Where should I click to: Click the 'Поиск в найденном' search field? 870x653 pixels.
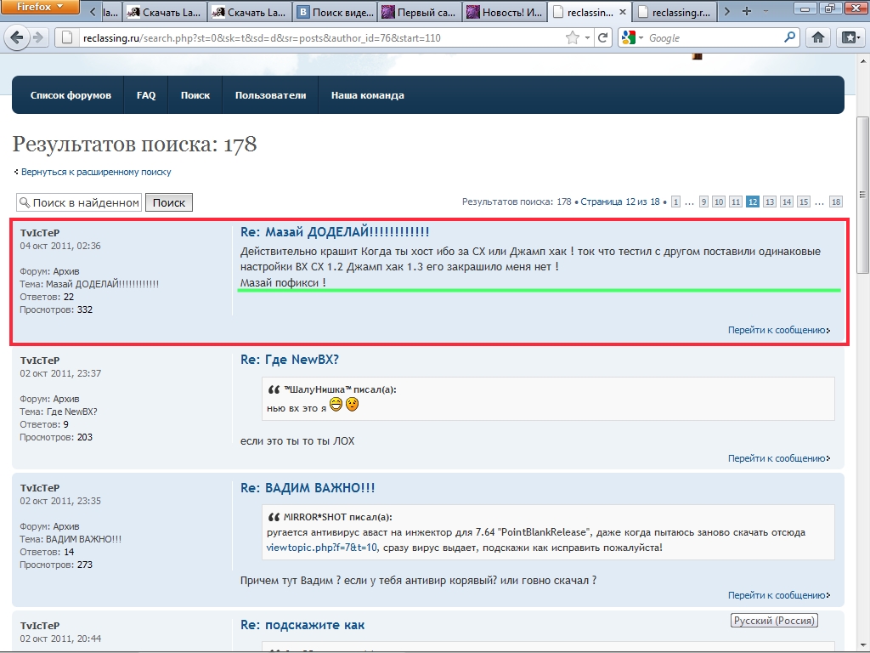tap(79, 202)
